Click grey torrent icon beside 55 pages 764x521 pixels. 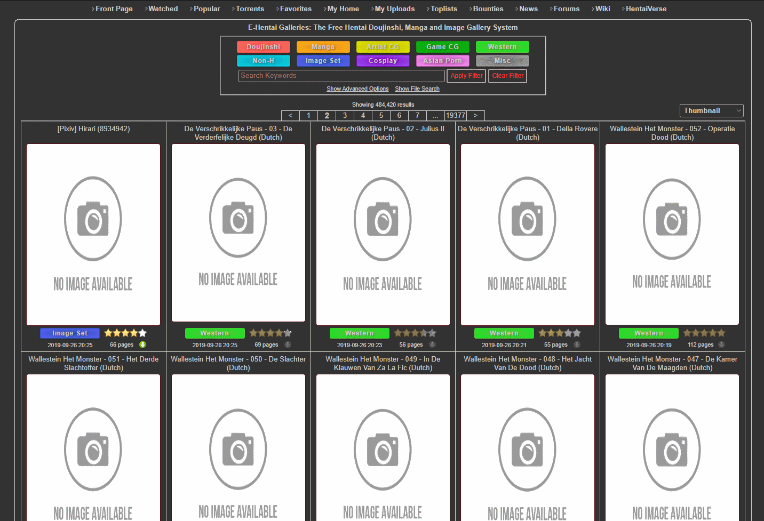[x=577, y=344]
